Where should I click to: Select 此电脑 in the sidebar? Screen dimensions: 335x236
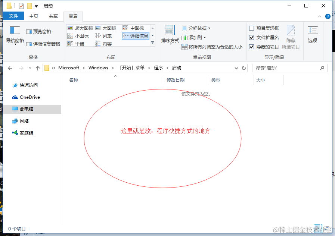[x=26, y=109]
